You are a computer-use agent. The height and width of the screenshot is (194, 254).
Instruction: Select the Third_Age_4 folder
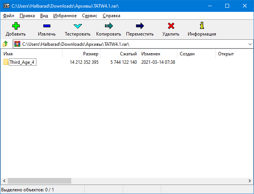(22, 62)
